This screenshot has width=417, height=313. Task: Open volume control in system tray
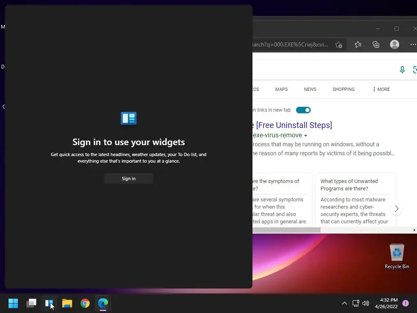point(366,303)
